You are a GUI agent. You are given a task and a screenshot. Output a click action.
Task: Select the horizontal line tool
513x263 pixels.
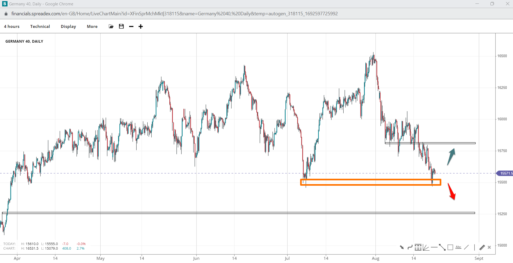[x=434, y=247]
